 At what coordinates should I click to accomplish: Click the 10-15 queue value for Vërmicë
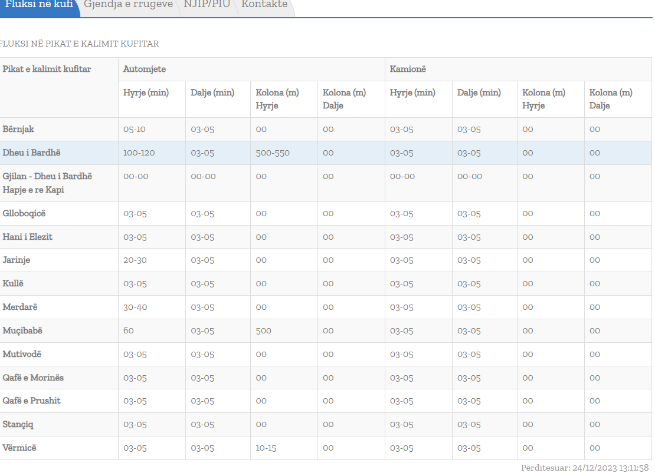(x=266, y=448)
